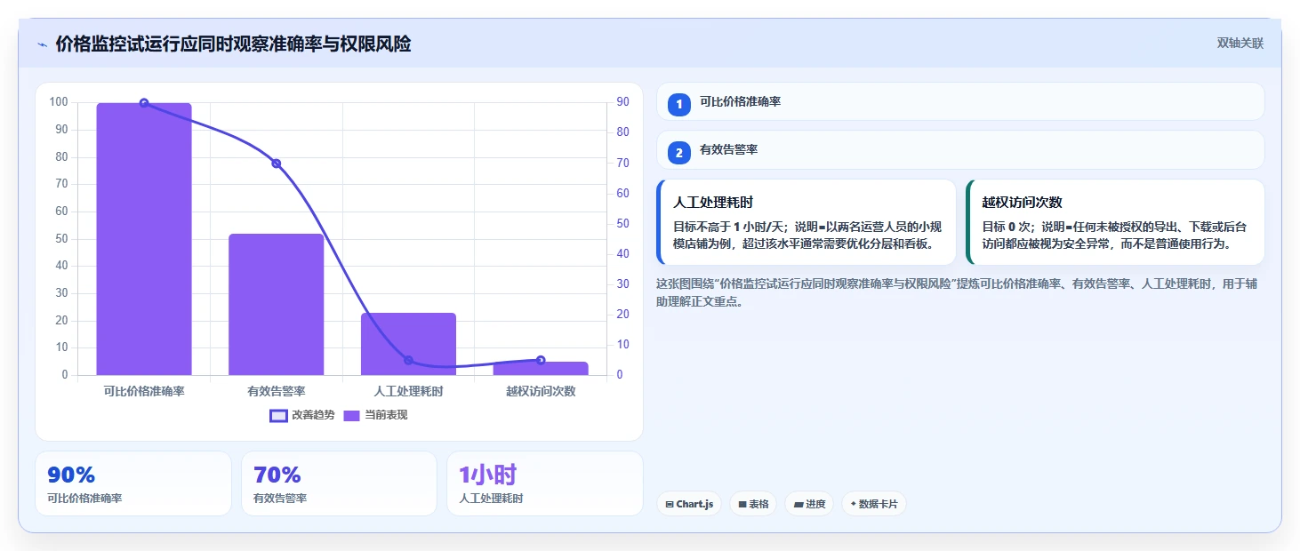Select the 可比价格准确率 bar in chart
The width and height of the screenshot is (1300, 551).
click(x=144, y=239)
